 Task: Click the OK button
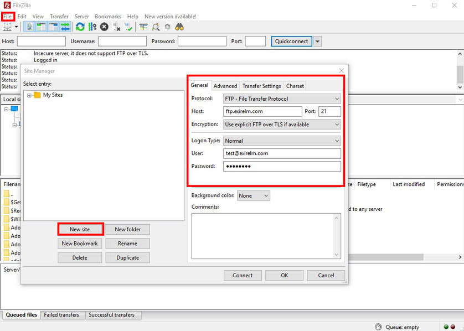285,276
